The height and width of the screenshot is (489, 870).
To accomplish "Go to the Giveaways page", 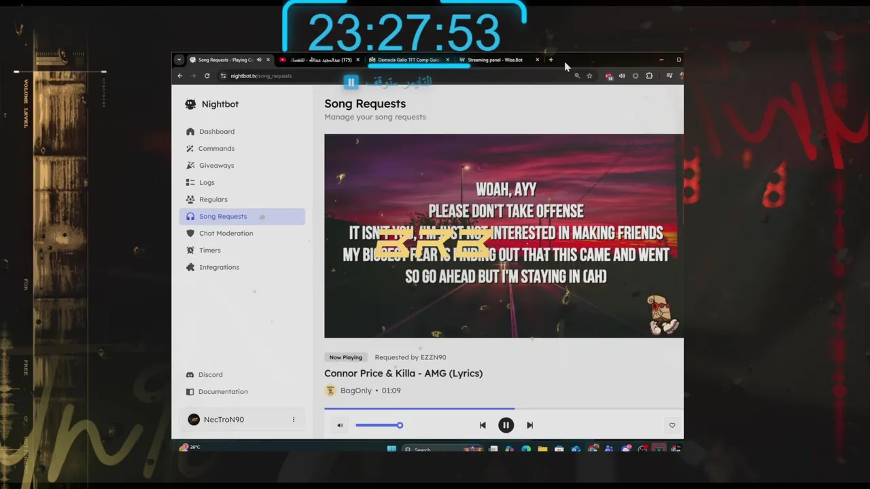I will (242, 165).
